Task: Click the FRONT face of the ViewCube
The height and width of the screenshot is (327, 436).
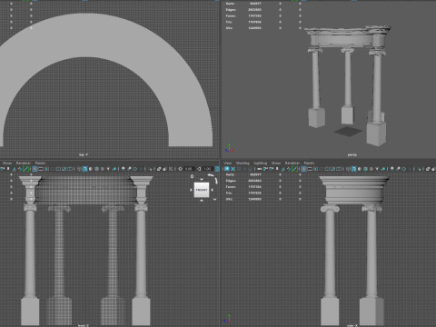Action: tap(202, 190)
